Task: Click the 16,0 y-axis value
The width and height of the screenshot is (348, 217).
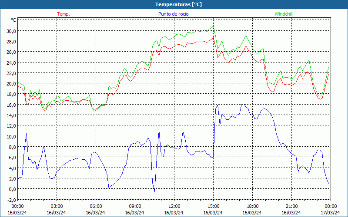Action: (x=11, y=105)
